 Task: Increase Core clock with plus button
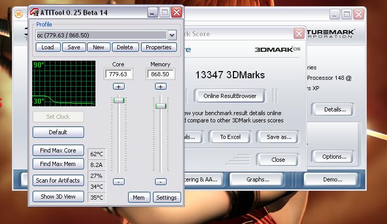pos(119,87)
